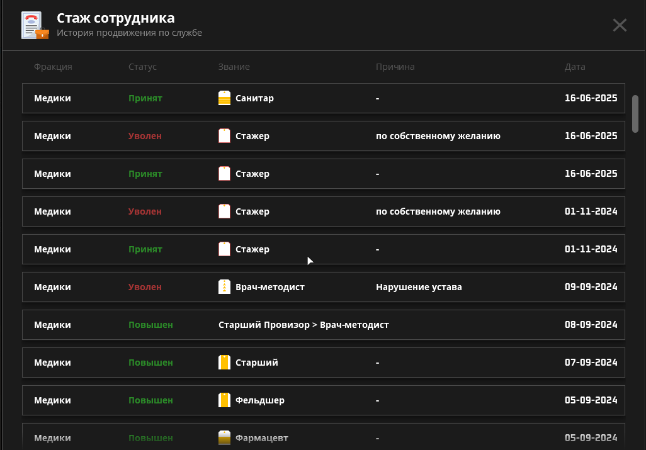Click the 07-09-2024 date cell

(x=591, y=363)
